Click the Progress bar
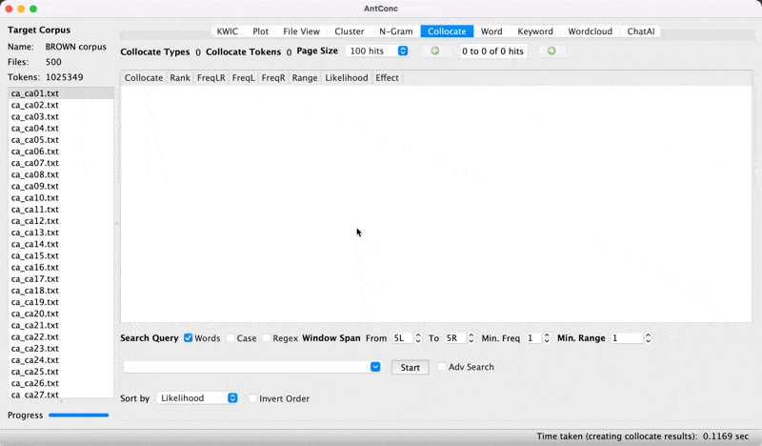762x446 pixels. (79, 416)
